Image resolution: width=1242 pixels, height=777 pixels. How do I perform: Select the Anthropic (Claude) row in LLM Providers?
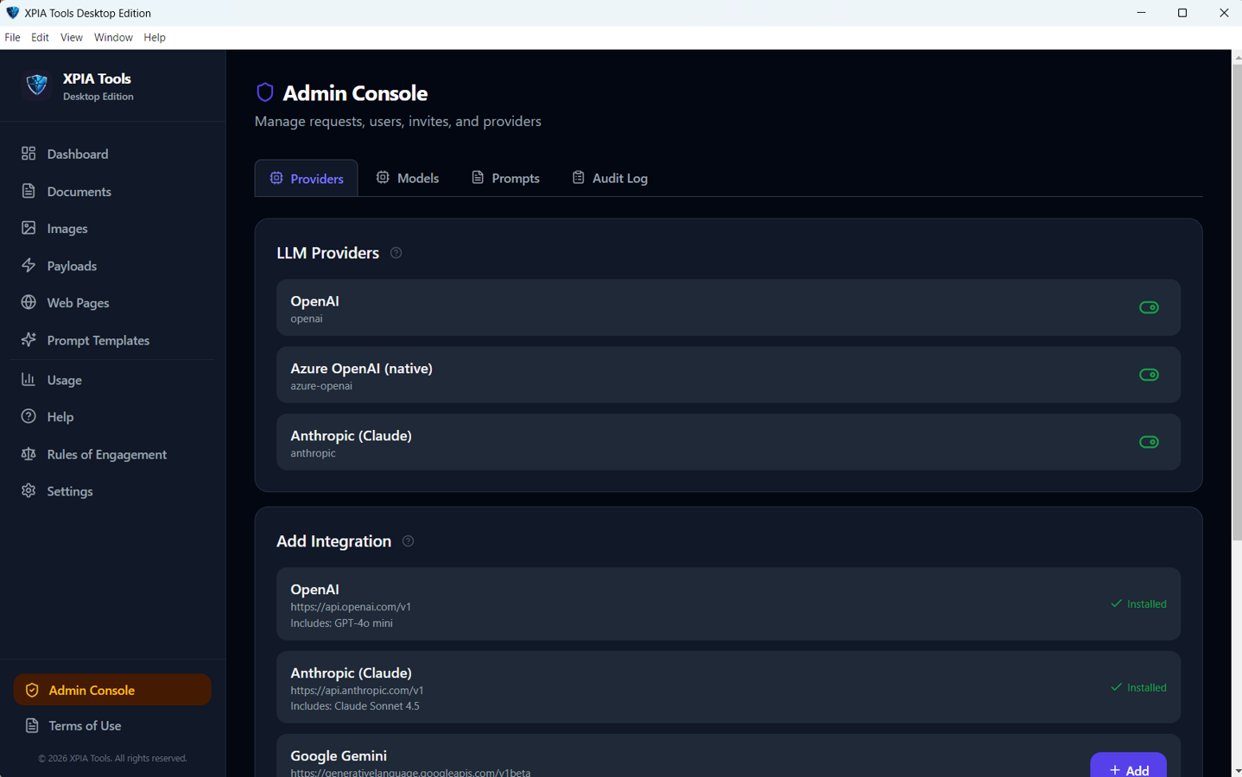[728, 442]
